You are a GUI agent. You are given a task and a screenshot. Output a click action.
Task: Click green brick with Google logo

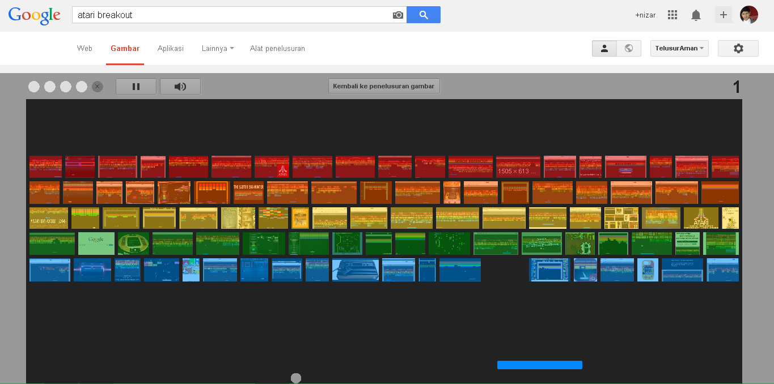tap(96, 244)
